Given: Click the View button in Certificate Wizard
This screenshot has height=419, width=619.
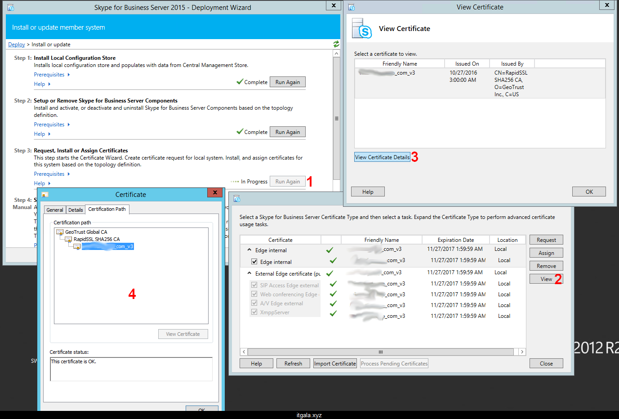Looking at the screenshot, I should click(546, 279).
